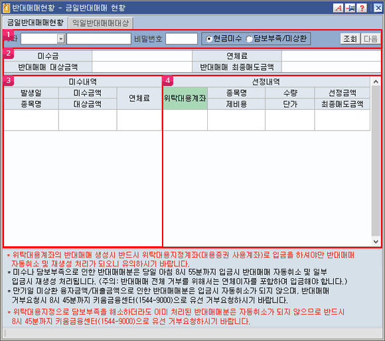This screenshot has width=385, height=341.
Task: Click the font size 'A' icon
Action: (x=338, y=8)
